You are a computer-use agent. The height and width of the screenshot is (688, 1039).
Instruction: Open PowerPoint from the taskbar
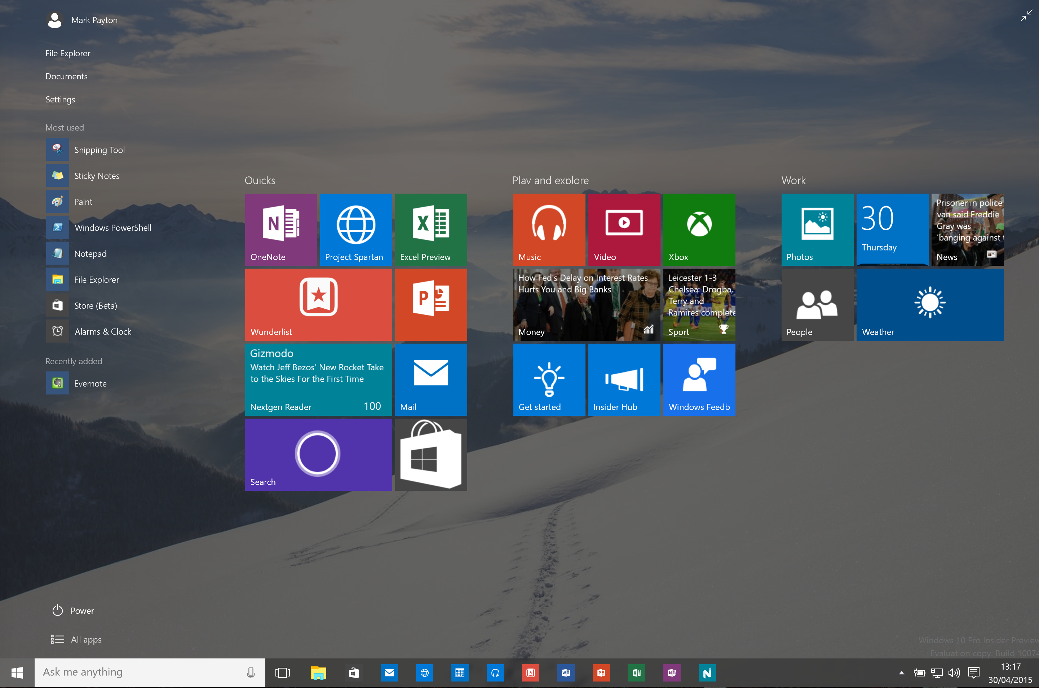coord(601,672)
